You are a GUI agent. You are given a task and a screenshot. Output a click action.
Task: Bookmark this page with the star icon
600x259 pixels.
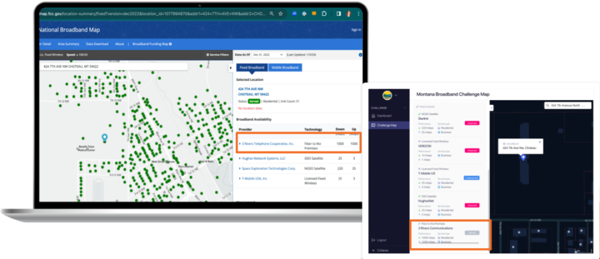point(281,13)
